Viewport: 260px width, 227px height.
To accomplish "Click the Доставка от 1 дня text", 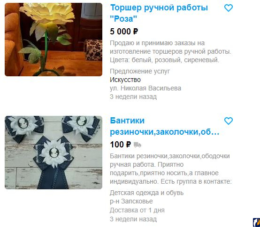I will tap(137, 210).
